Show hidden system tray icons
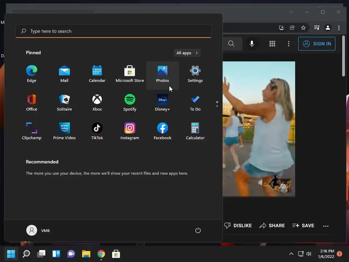The image size is (349, 262). [291, 254]
